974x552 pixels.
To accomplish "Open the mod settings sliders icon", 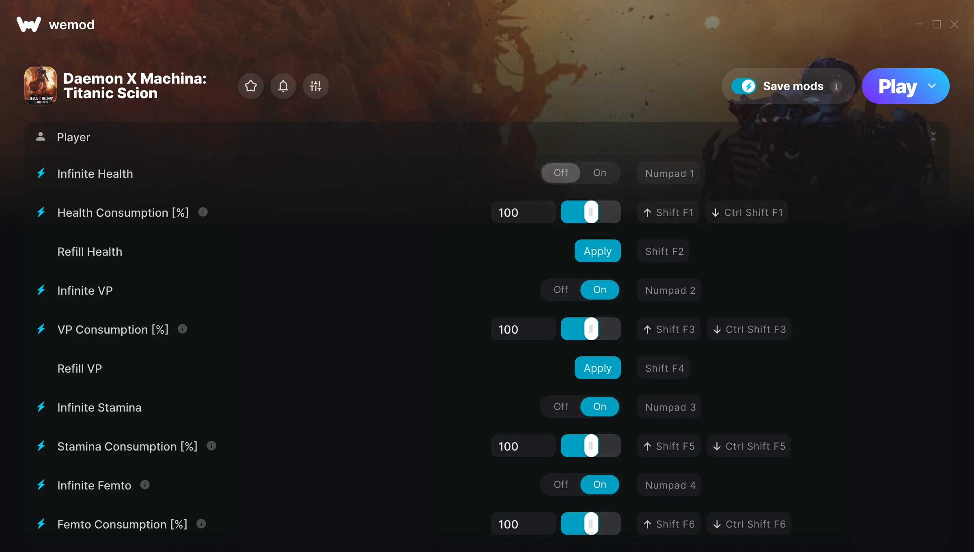I will (x=316, y=86).
